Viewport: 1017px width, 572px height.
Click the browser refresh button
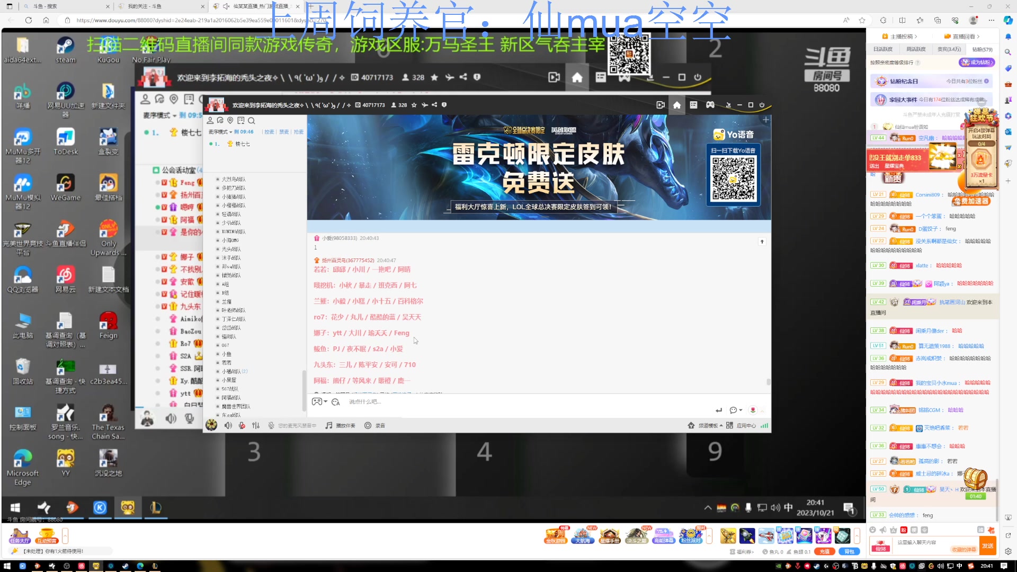click(x=29, y=20)
